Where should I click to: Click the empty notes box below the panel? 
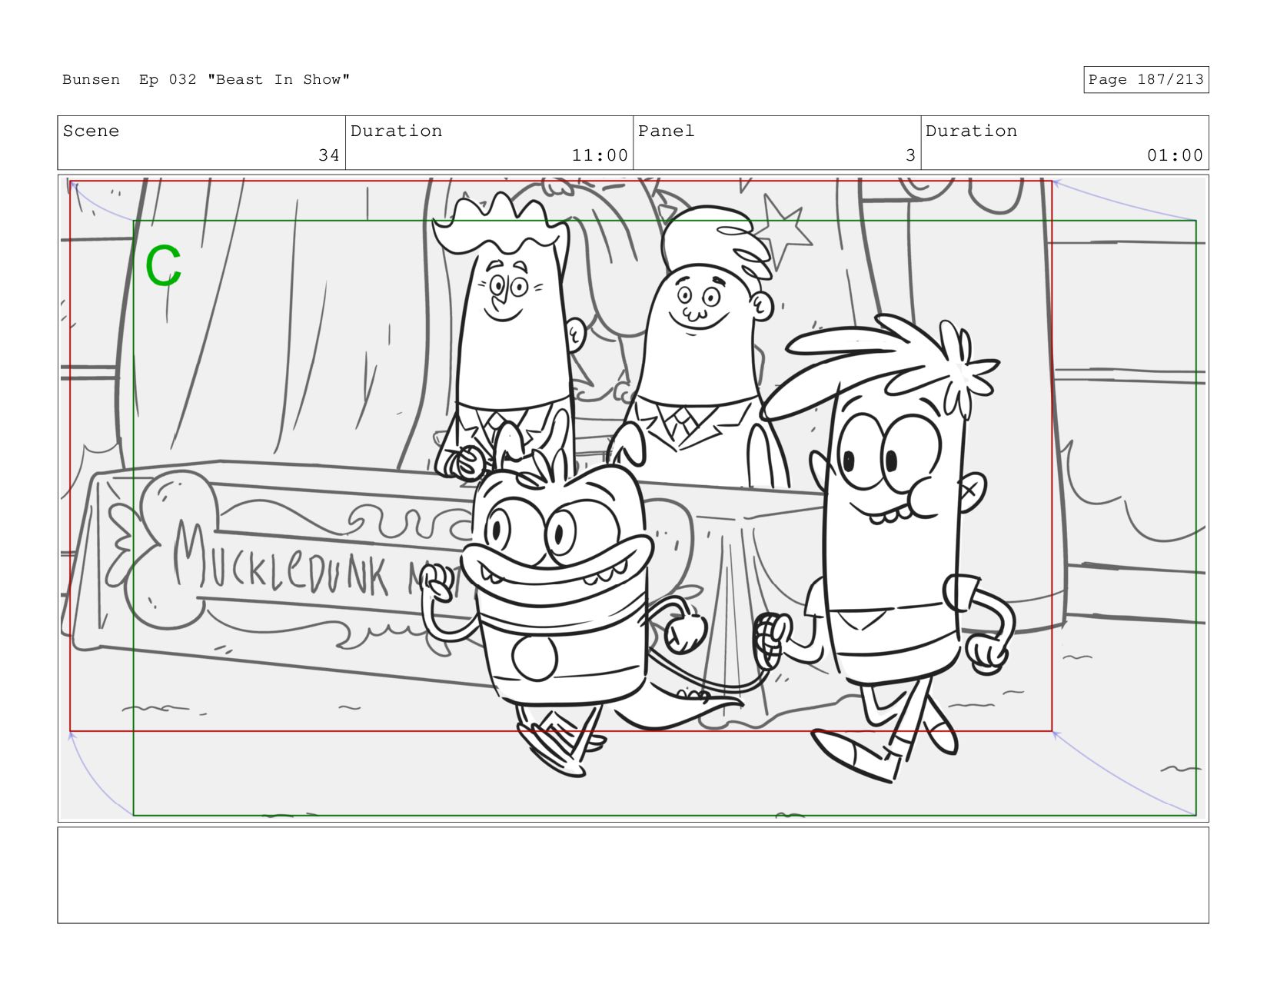click(x=633, y=875)
